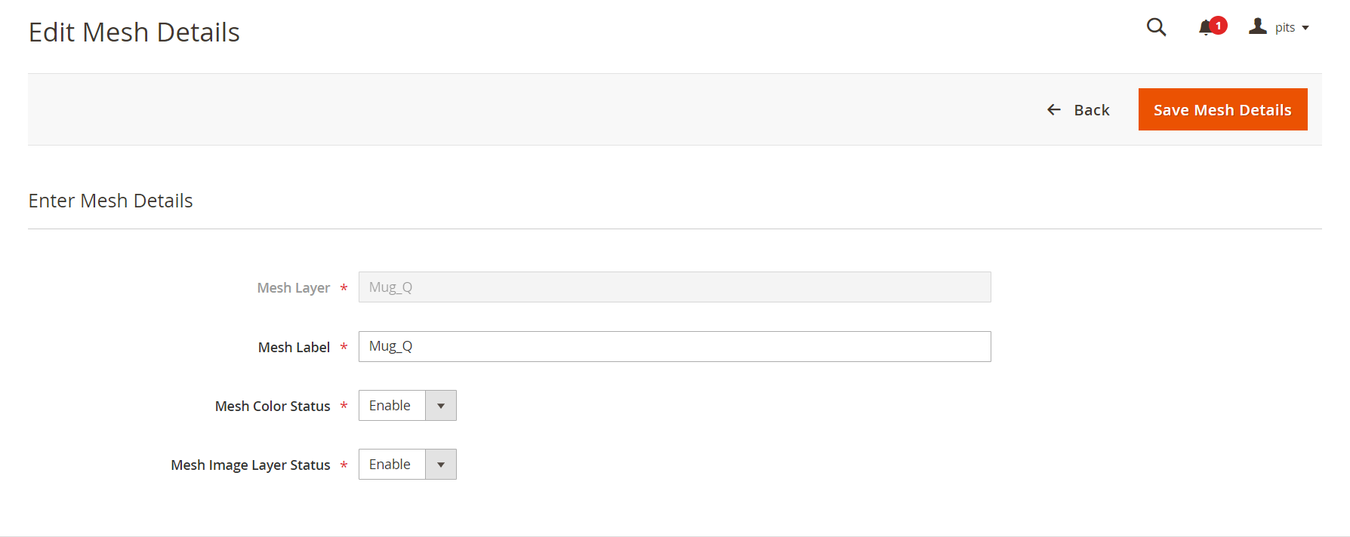Open the Mesh Color Status dropdown arrow
Image resolution: width=1350 pixels, height=537 pixels.
tap(441, 406)
